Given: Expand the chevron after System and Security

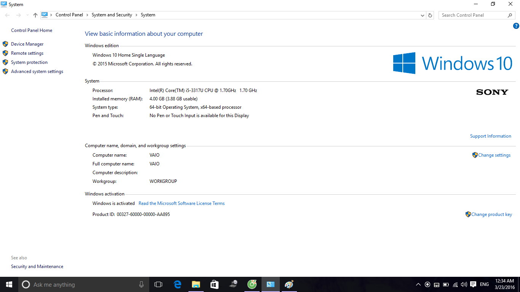Looking at the screenshot, I should (136, 15).
